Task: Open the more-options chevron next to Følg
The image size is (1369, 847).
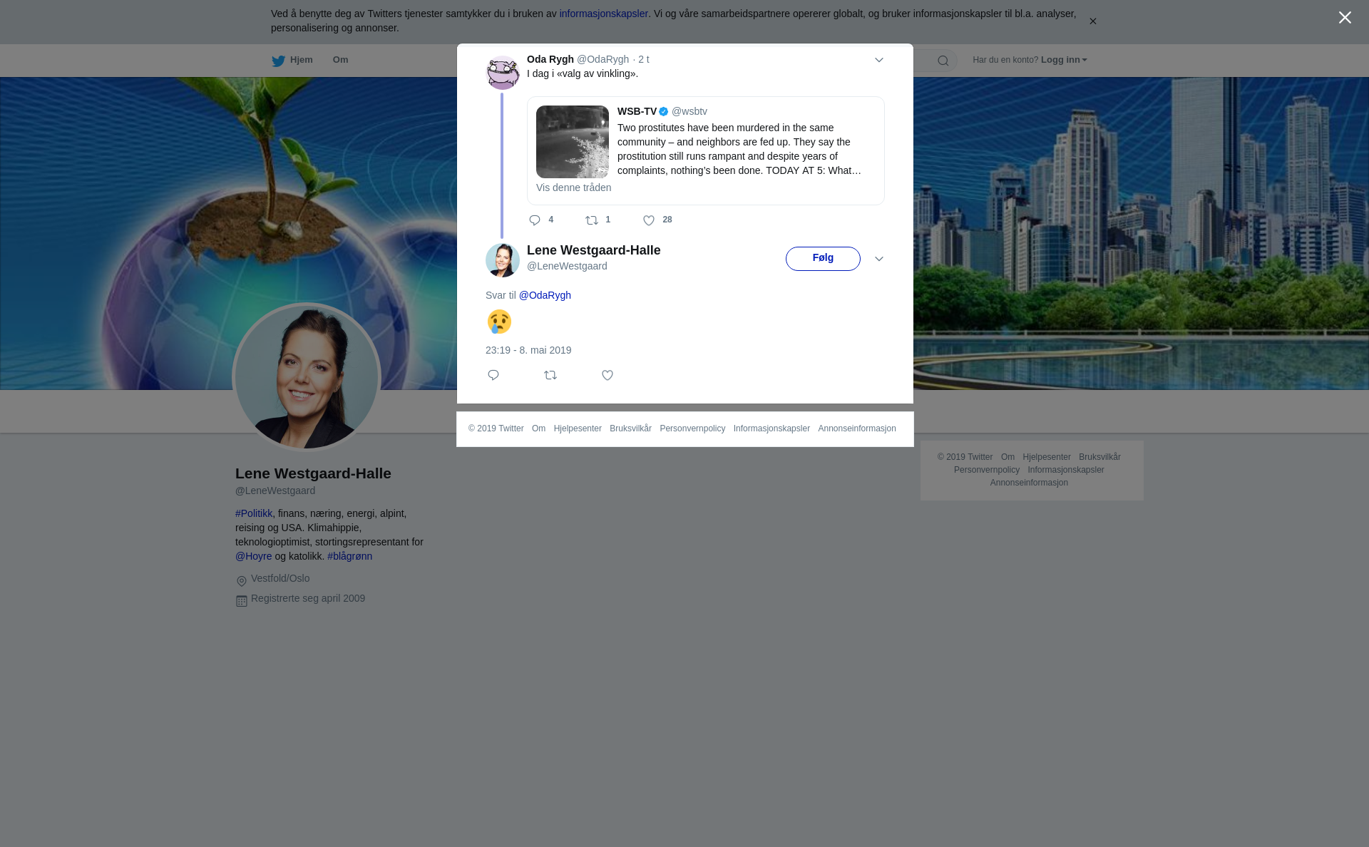Action: [x=879, y=259]
